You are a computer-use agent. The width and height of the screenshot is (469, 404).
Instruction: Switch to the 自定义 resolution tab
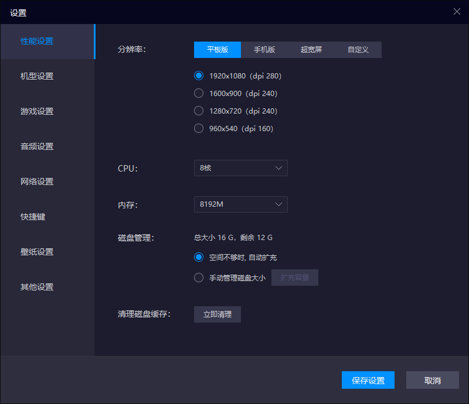coord(358,50)
